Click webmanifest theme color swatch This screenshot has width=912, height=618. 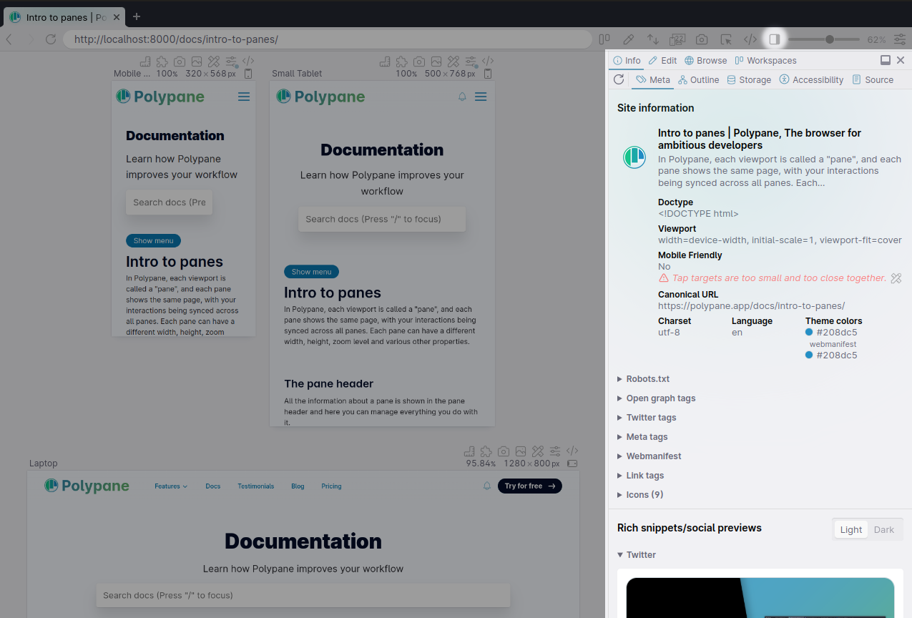(x=809, y=355)
